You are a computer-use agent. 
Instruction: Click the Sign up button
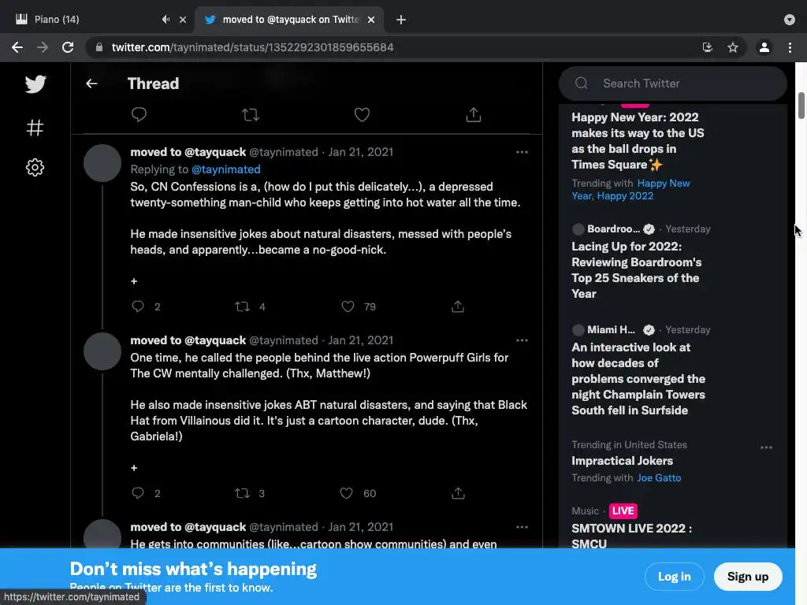coord(748,576)
